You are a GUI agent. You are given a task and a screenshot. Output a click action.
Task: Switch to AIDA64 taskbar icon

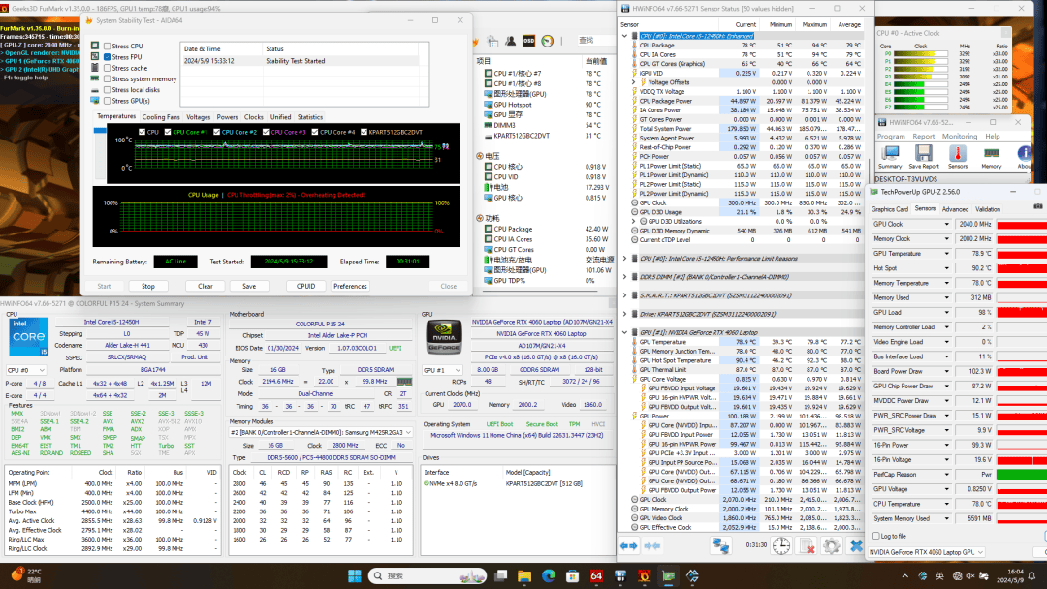tap(596, 575)
